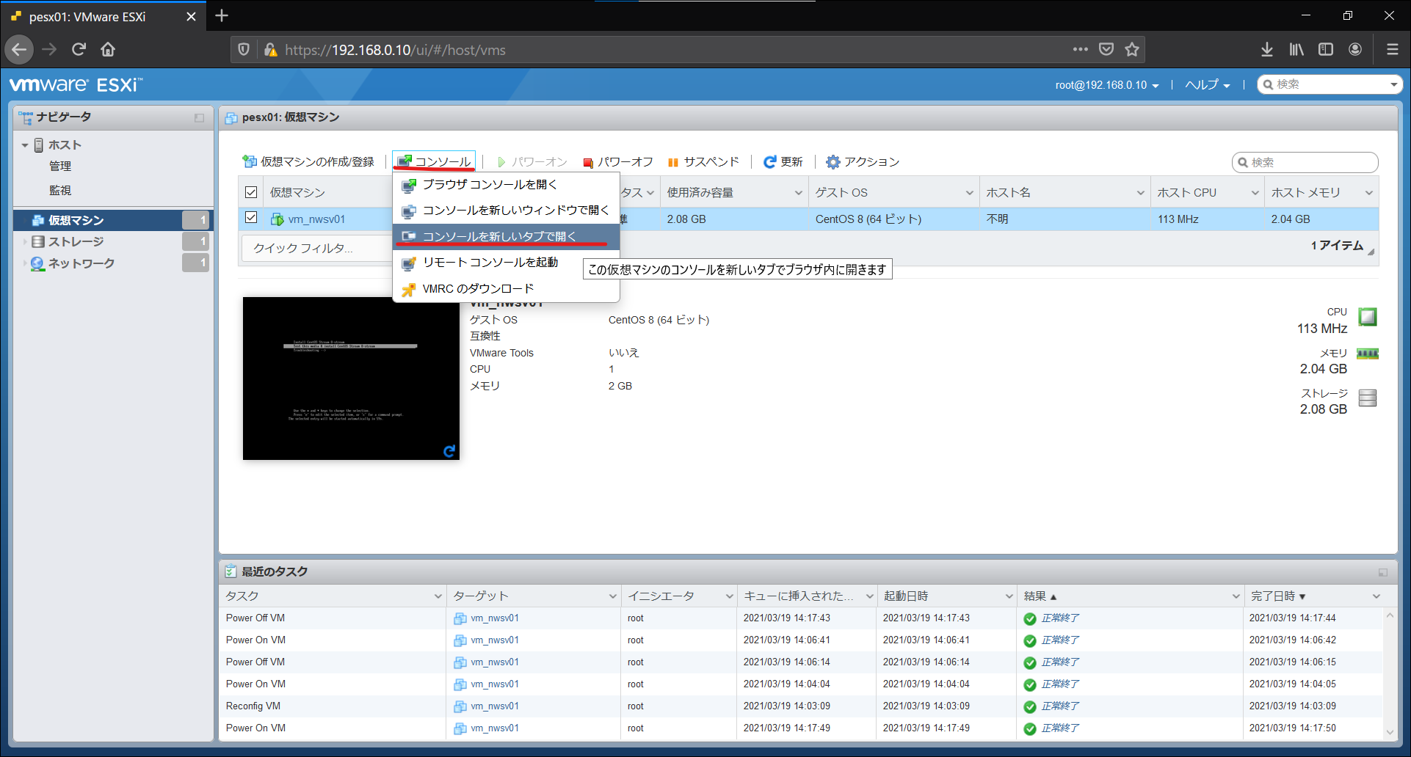Uncheck the vm_nwsv01 row checkbox
The image size is (1411, 757).
(x=251, y=218)
